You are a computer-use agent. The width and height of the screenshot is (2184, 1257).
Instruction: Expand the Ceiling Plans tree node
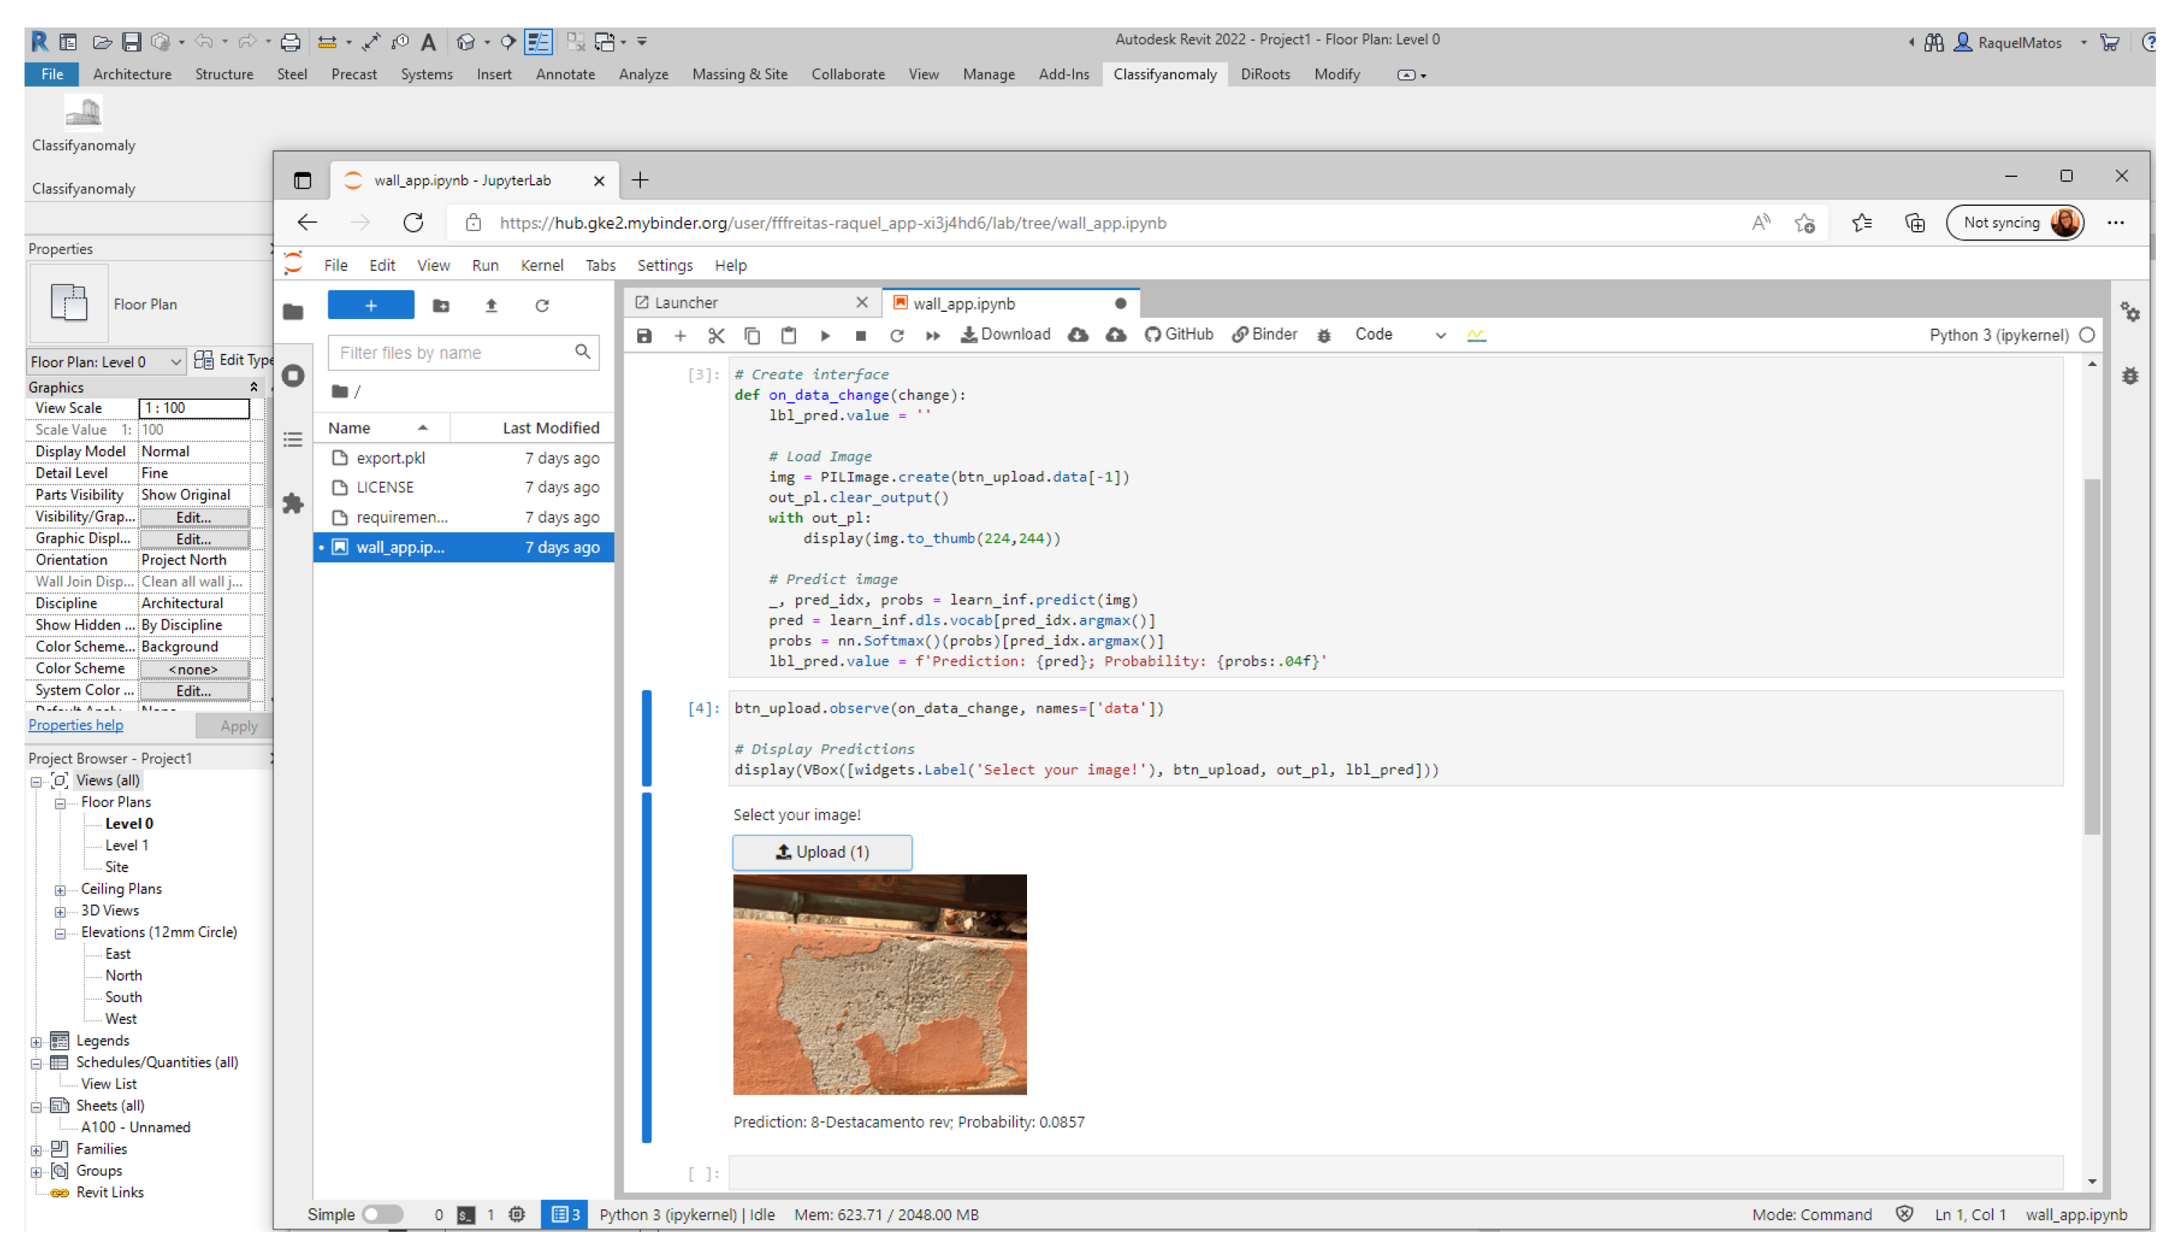[x=61, y=890]
